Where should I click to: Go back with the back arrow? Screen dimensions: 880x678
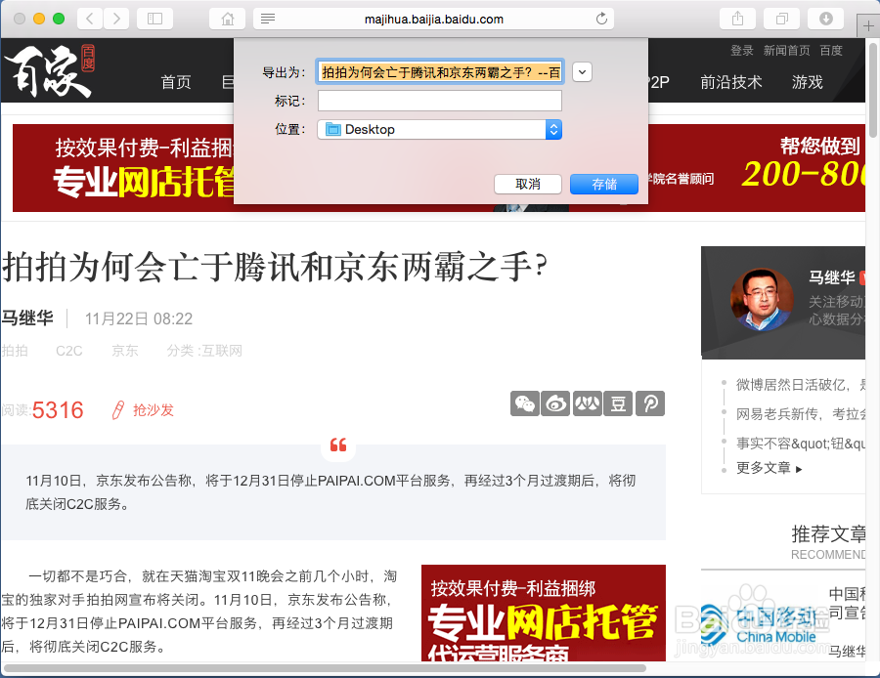(89, 18)
